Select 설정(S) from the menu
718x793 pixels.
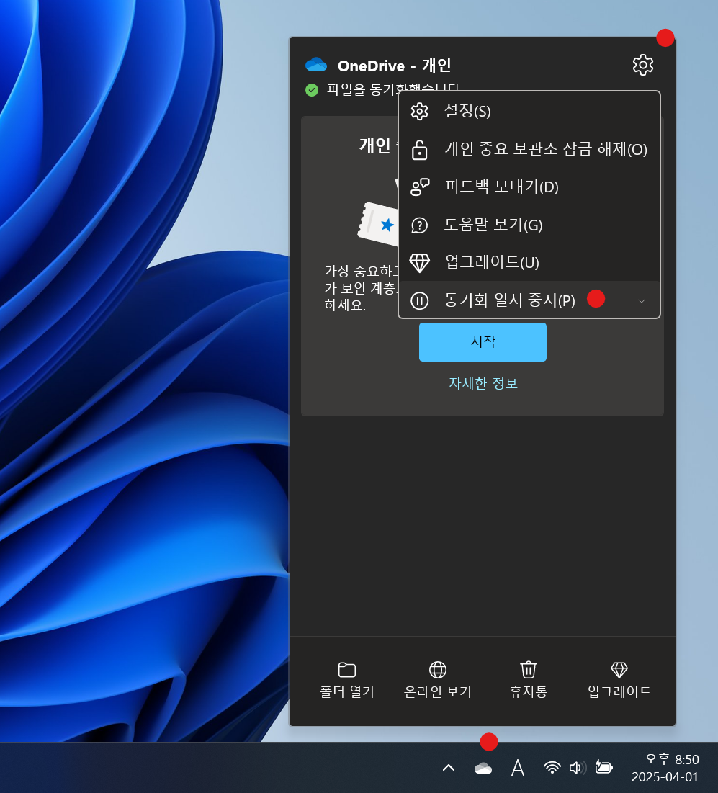point(529,111)
